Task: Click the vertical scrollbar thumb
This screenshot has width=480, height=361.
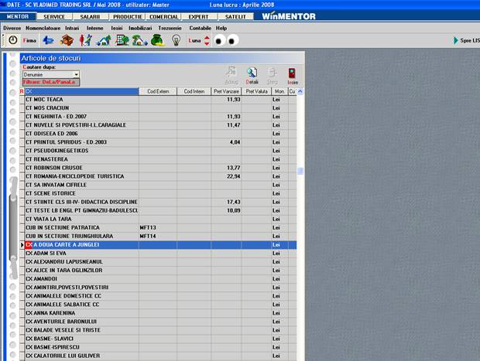Action: [x=300, y=171]
